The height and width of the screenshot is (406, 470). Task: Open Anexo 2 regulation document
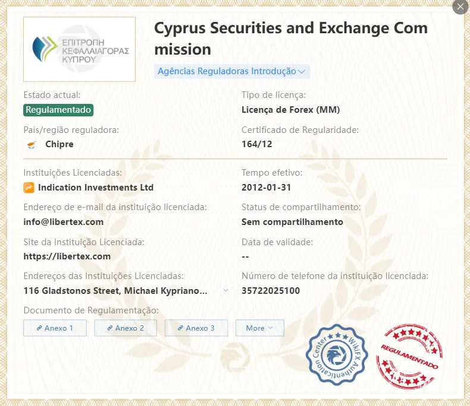(x=126, y=328)
